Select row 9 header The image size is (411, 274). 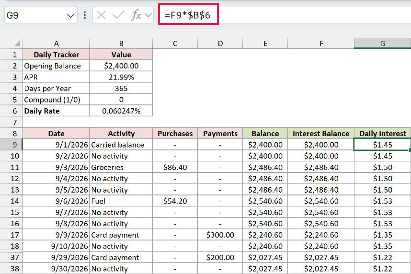point(11,145)
